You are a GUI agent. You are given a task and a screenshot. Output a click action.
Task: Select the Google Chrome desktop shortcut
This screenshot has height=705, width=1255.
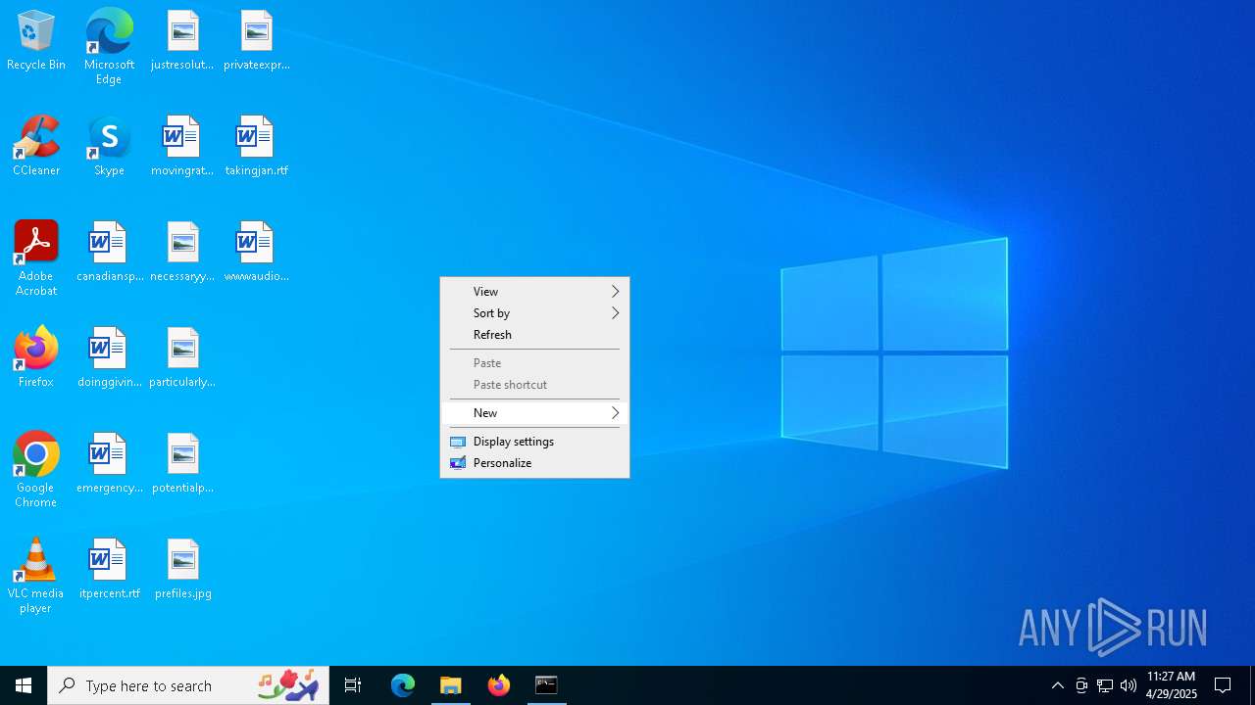tap(36, 470)
